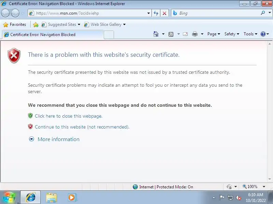Image resolution: width=273 pixels, height=204 pixels.
Task: Open the search provider dropdown arrow
Action: [x=270, y=13]
